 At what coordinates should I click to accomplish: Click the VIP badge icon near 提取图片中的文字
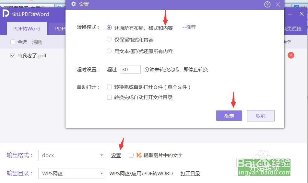click(139, 155)
